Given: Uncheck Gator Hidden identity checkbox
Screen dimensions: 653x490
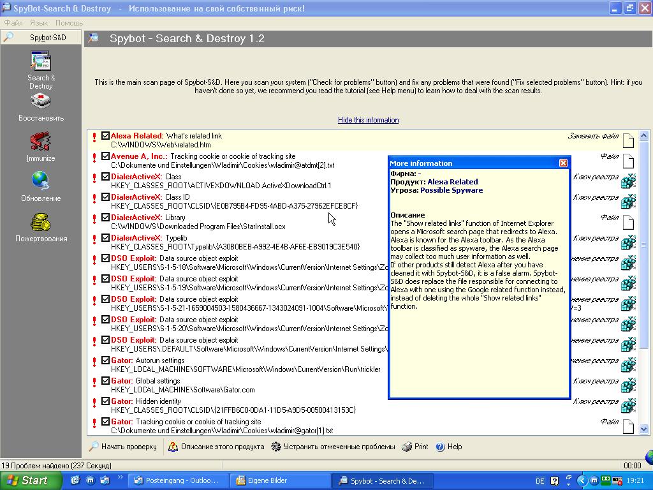Looking at the screenshot, I should pos(105,401).
